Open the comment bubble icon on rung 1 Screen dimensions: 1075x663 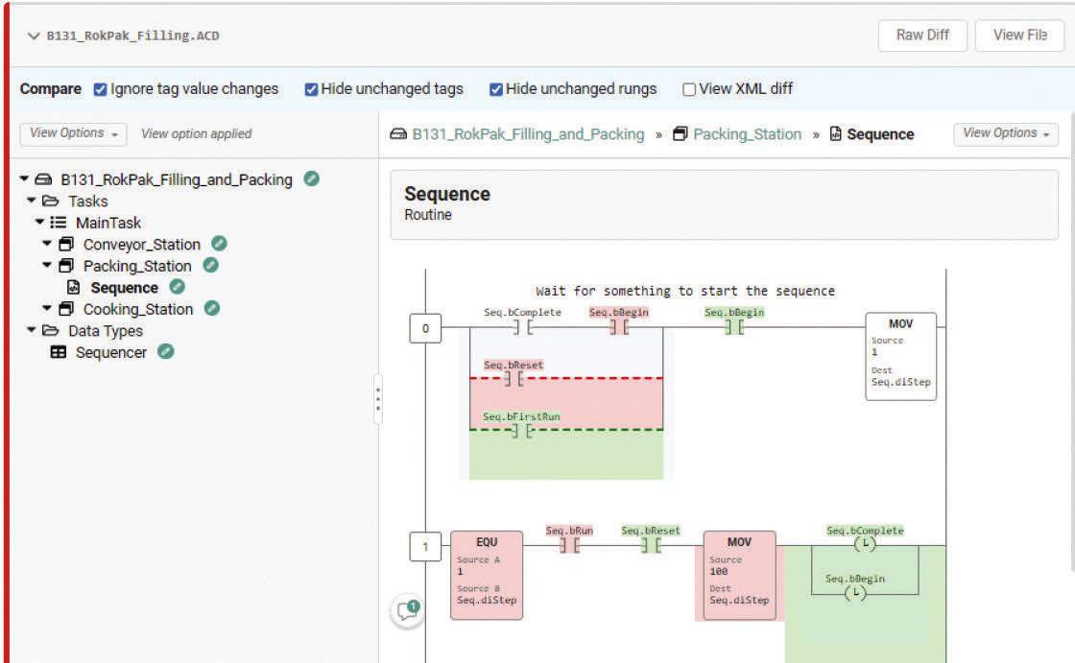coord(408,611)
